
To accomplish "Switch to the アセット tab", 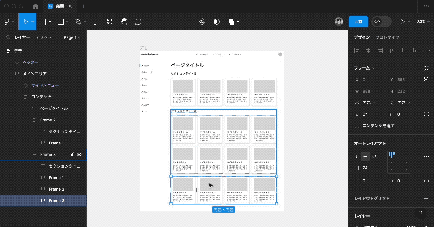I will (43, 37).
